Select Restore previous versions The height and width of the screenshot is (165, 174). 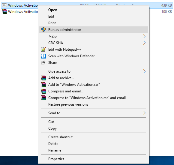[x=93, y=104]
